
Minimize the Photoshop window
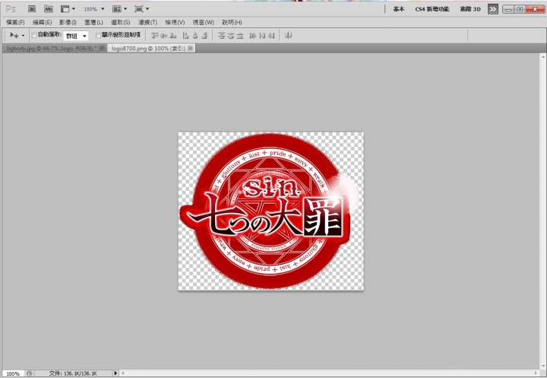(508, 9)
